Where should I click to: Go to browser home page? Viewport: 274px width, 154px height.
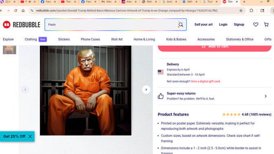pyautogui.click(x=23, y=11)
